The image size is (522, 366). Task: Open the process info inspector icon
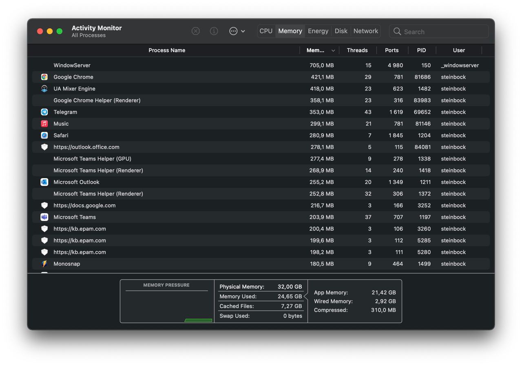tap(214, 31)
